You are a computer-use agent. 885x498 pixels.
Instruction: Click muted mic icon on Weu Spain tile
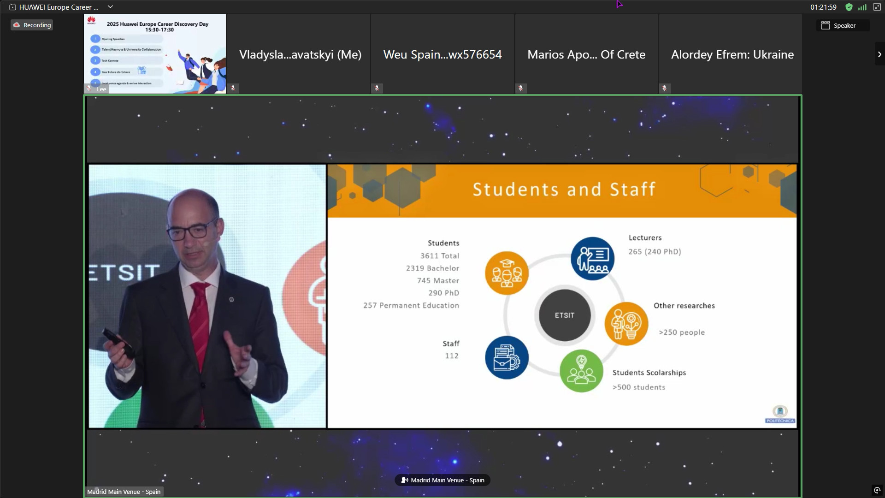[x=377, y=88]
